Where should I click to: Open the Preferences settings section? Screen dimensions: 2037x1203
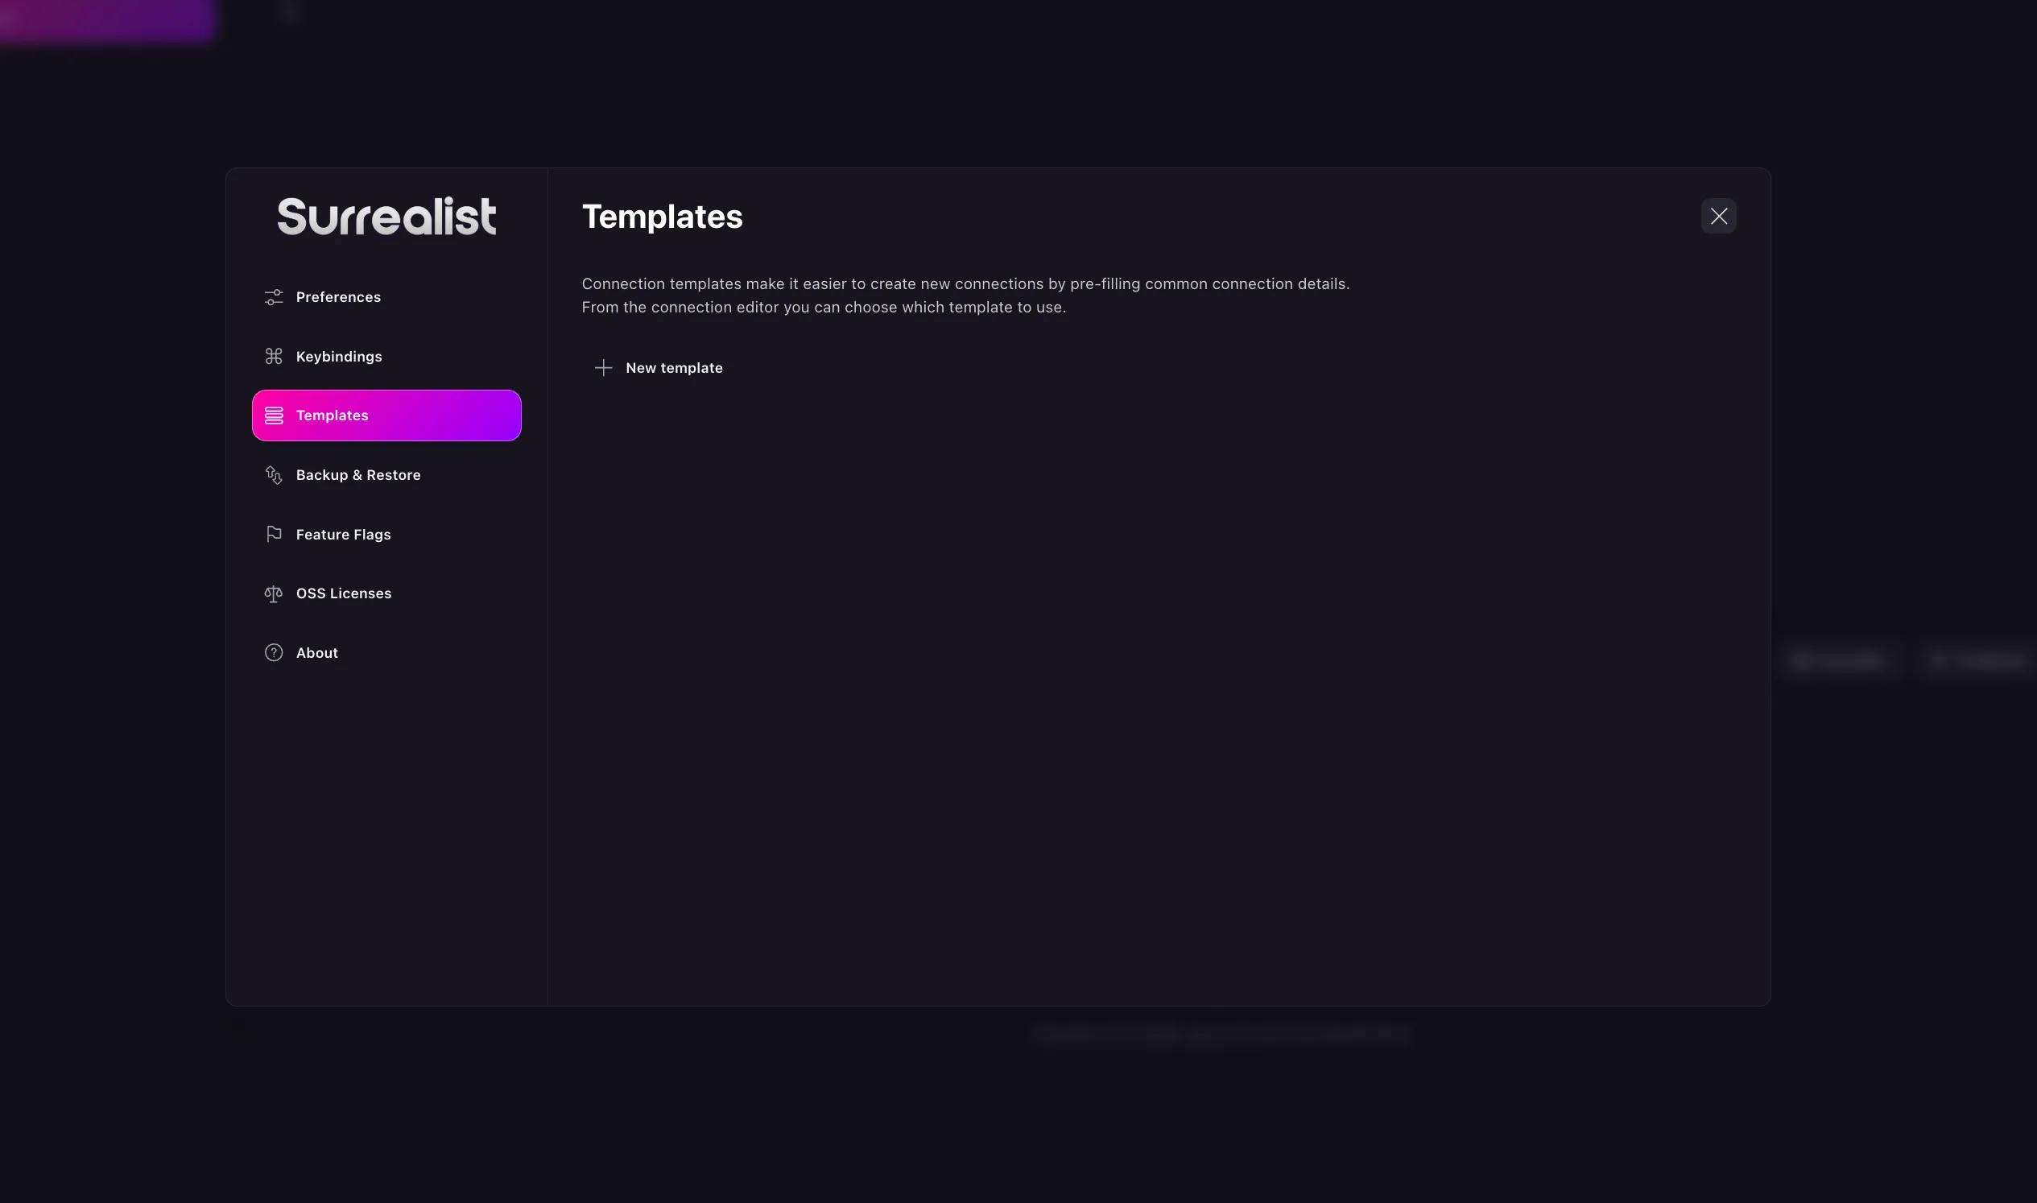pyautogui.click(x=338, y=296)
